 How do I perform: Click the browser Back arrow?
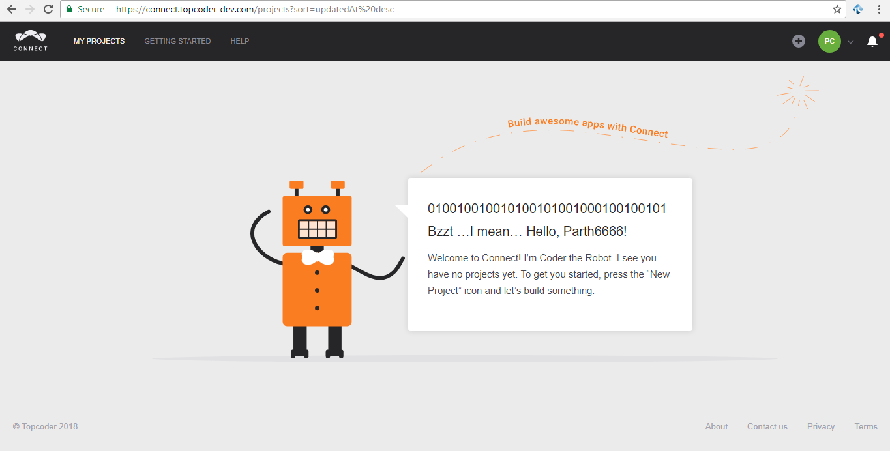[12, 9]
